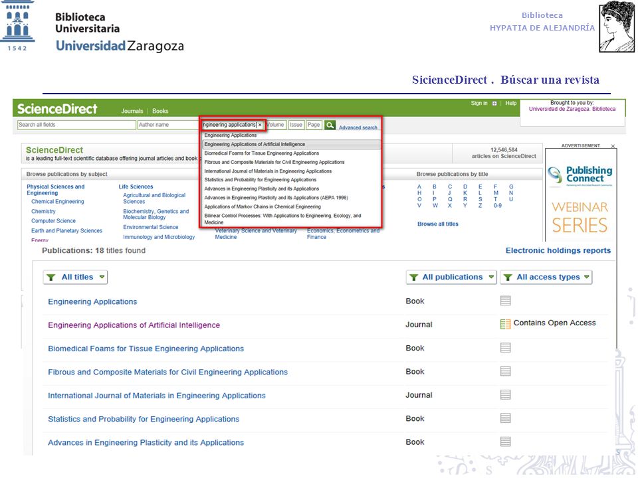Click the access icon for Engineering Applications book

tap(505, 301)
